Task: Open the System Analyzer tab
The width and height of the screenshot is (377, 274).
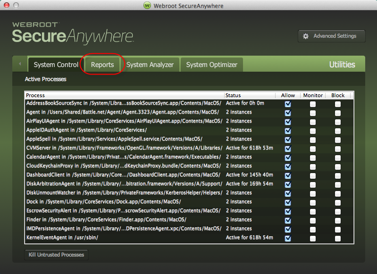Action: [150, 65]
